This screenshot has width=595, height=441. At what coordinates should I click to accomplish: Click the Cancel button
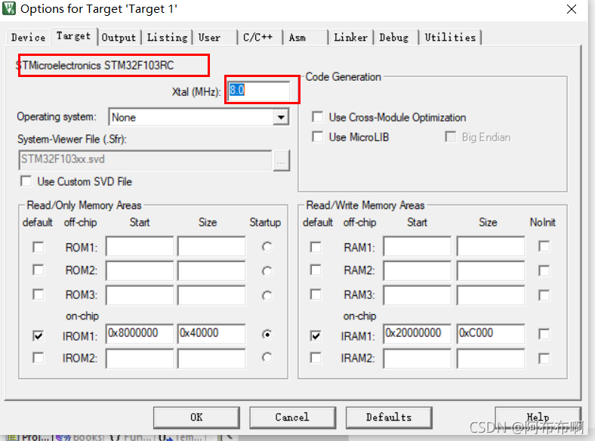click(292, 418)
